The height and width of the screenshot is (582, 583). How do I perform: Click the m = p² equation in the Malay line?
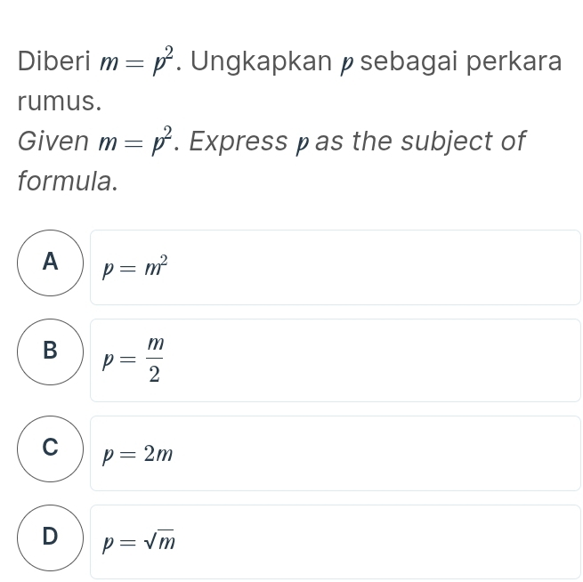(142, 61)
